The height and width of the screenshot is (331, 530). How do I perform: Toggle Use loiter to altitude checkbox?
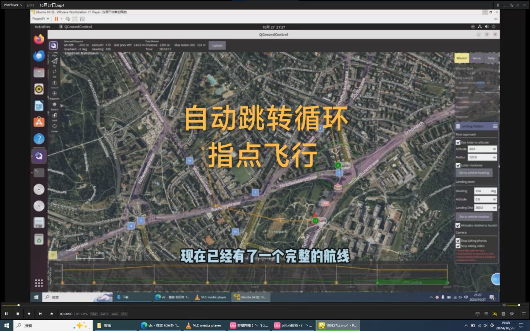458,142
